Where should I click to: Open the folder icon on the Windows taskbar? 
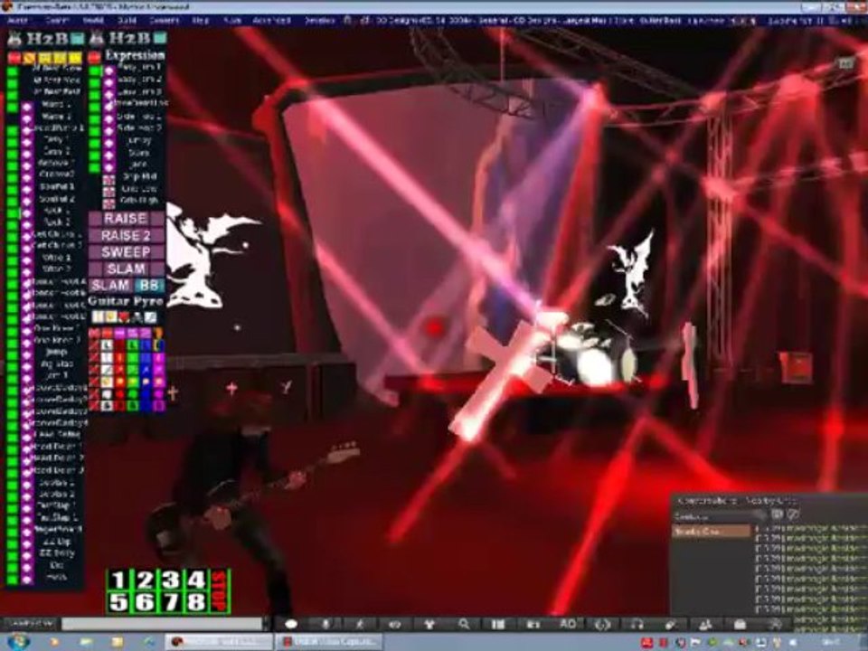point(118,642)
